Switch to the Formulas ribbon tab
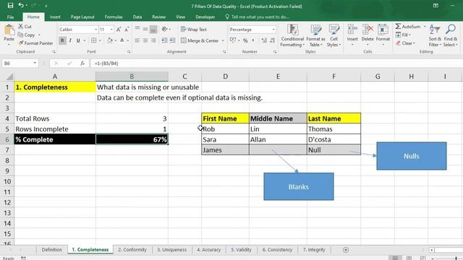The width and height of the screenshot is (463, 260). pos(114,17)
